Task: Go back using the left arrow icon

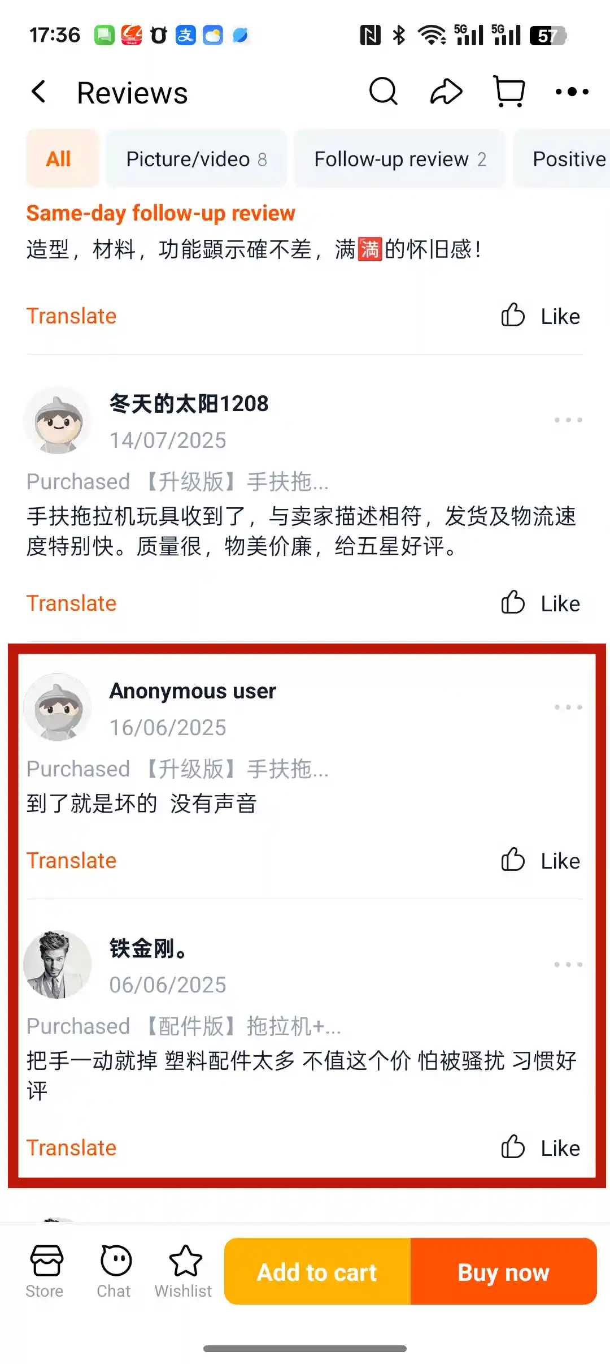Action: pyautogui.click(x=38, y=92)
